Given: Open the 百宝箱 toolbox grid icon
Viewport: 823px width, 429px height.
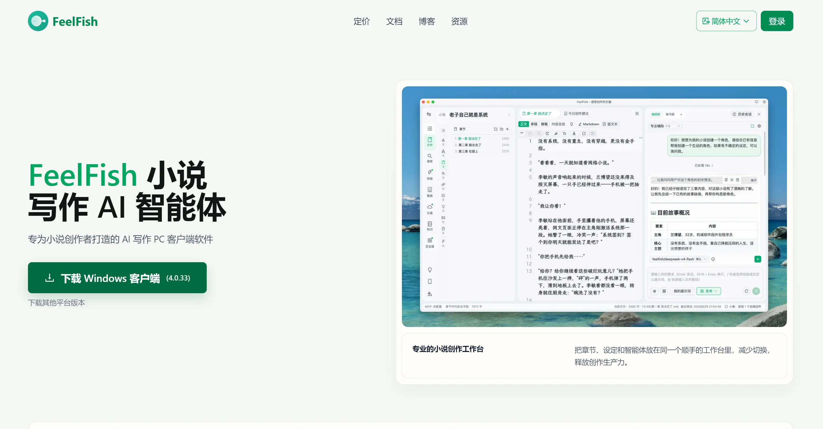Looking at the screenshot, I should coord(430,243).
